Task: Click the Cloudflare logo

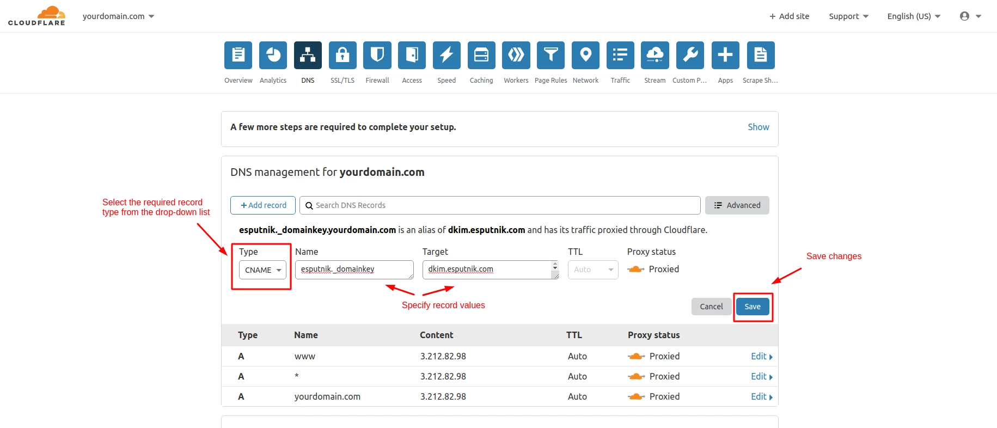Action: click(x=36, y=16)
